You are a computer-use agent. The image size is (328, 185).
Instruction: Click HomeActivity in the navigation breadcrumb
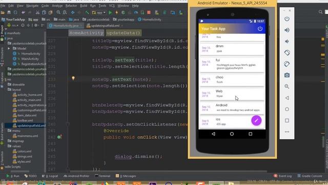pyautogui.click(x=150, y=20)
